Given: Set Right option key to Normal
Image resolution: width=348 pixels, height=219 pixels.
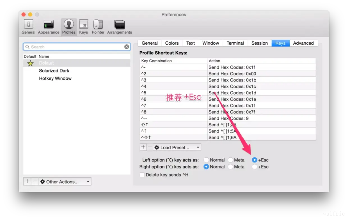Looking at the screenshot, I should [206, 167].
